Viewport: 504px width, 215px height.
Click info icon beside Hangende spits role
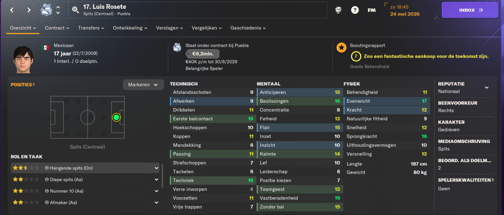[x=47, y=168]
